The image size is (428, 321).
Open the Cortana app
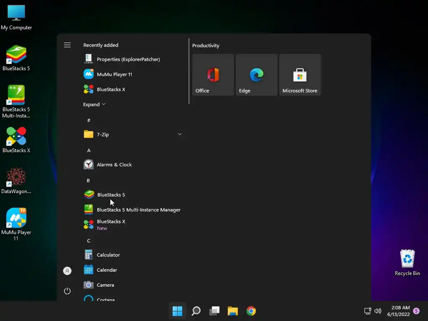tap(133, 298)
